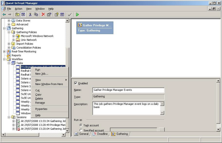The width and height of the screenshot is (222, 143).
Task: Expand the Advanced node
Action: click(9, 24)
